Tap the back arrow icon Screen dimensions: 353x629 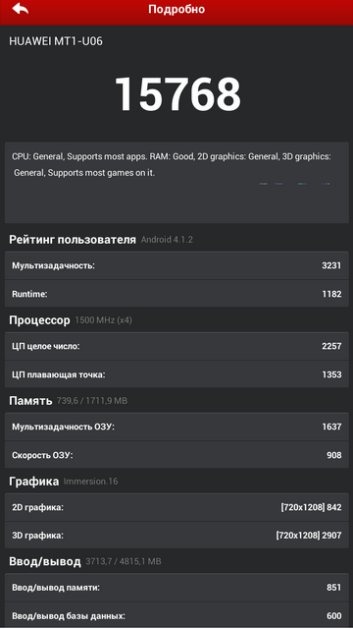coord(21,9)
